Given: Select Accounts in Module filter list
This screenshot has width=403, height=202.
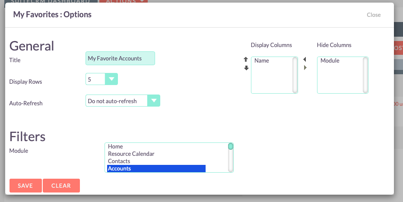Looking at the screenshot, I should pos(156,168).
